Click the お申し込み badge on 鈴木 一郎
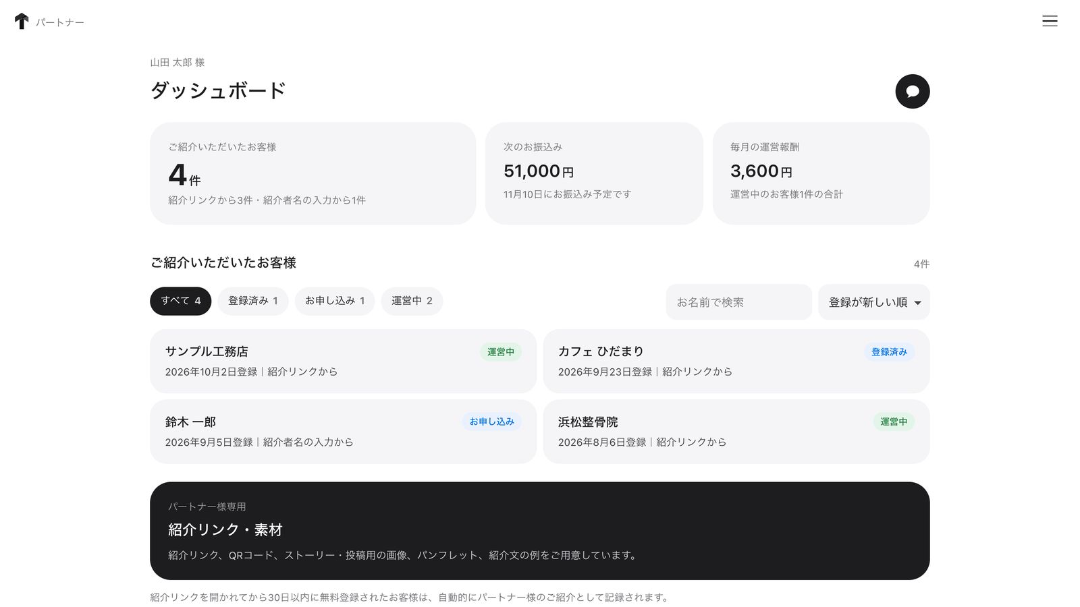Image resolution: width=1080 pixels, height=607 pixels. tap(491, 422)
